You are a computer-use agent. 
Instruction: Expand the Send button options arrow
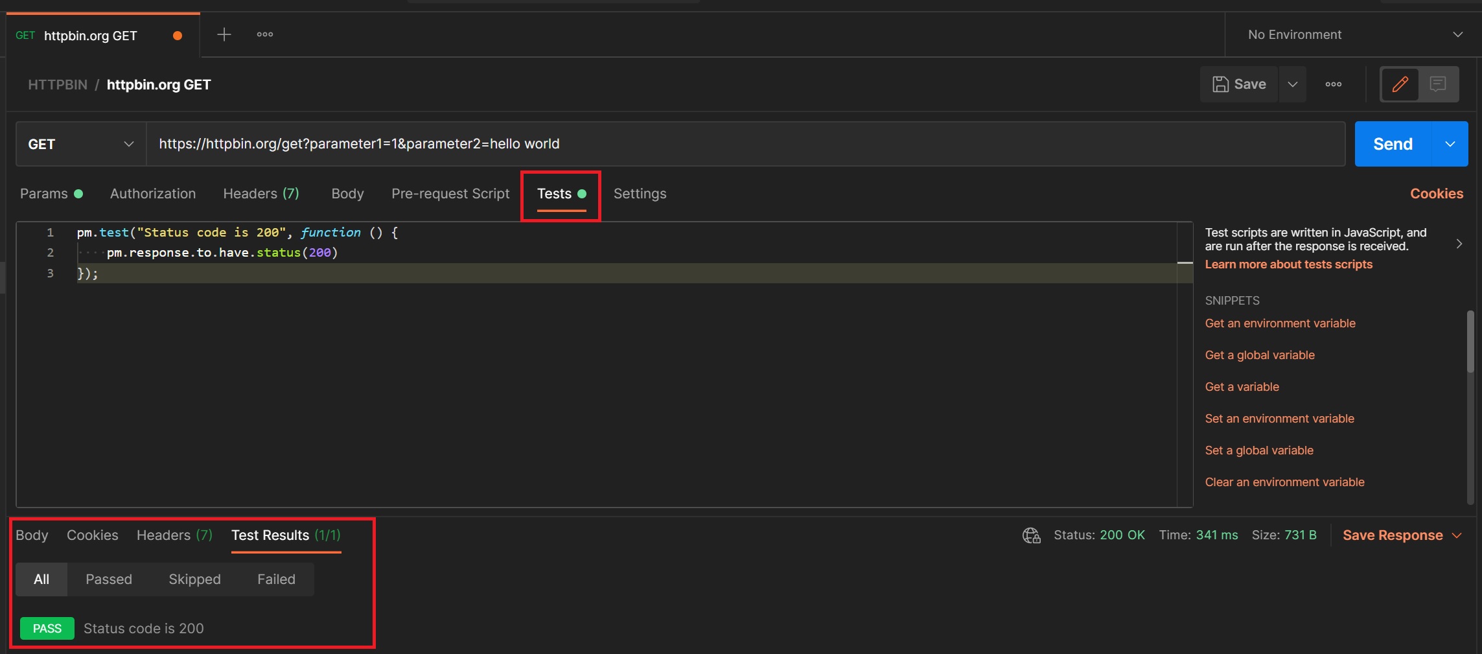pyautogui.click(x=1450, y=144)
